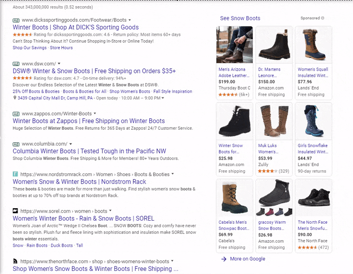Screen dimensions: 353x274
Task: Click Duck Boots sitelink under SOREL
Action: [62, 245]
